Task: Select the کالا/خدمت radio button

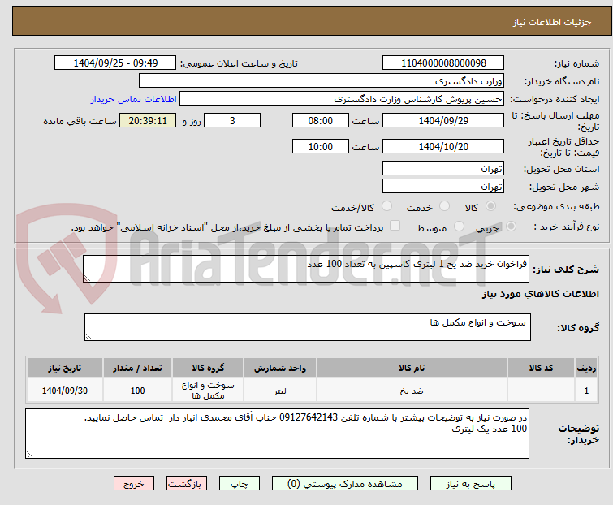Action: point(386,206)
